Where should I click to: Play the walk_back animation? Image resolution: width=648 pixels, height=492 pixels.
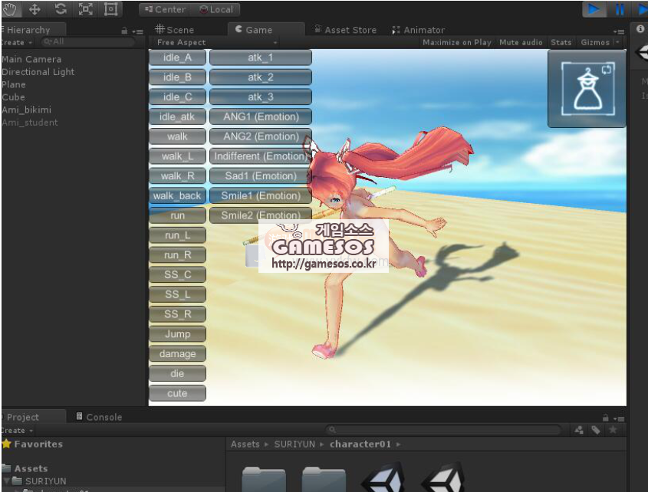(177, 196)
